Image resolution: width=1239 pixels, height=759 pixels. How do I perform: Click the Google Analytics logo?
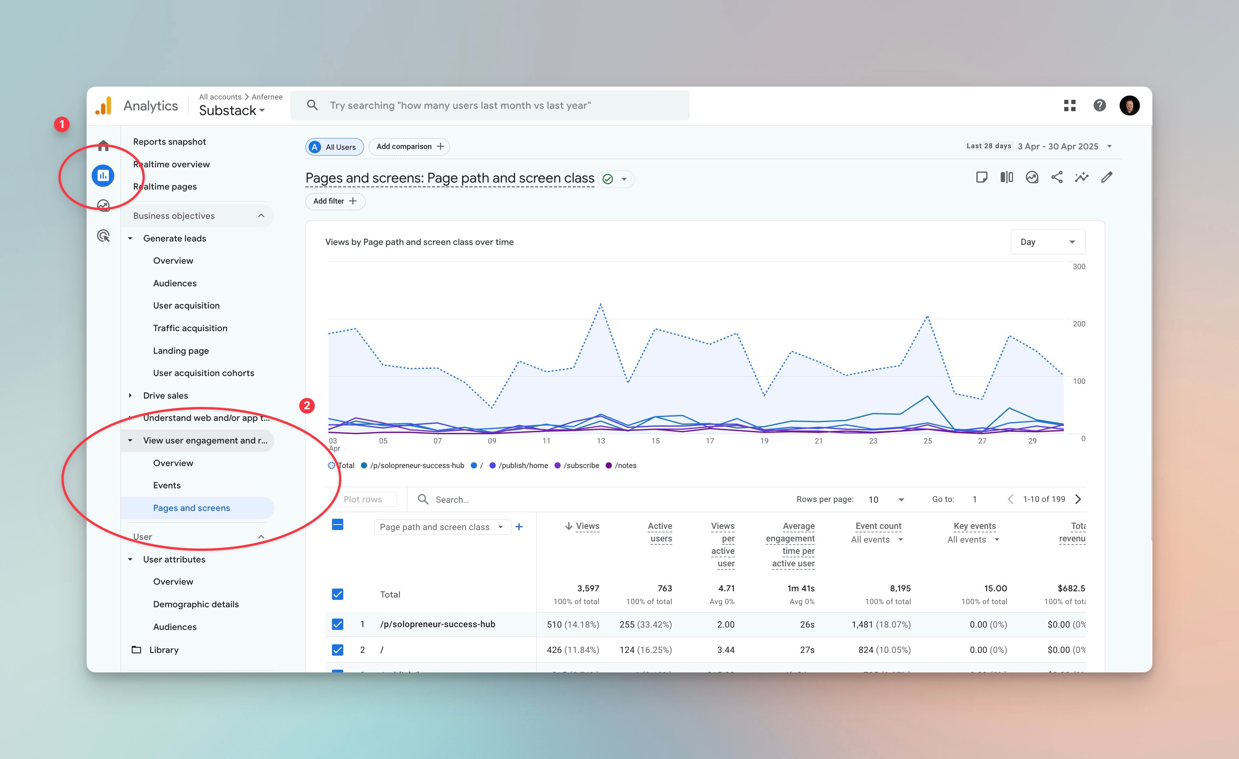104,106
